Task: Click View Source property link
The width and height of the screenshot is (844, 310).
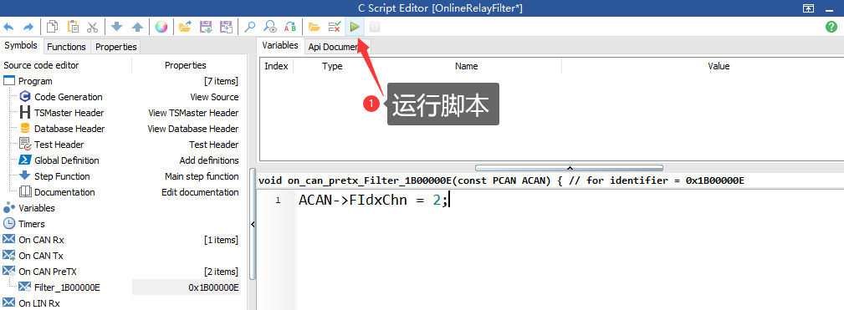Action: click(214, 97)
